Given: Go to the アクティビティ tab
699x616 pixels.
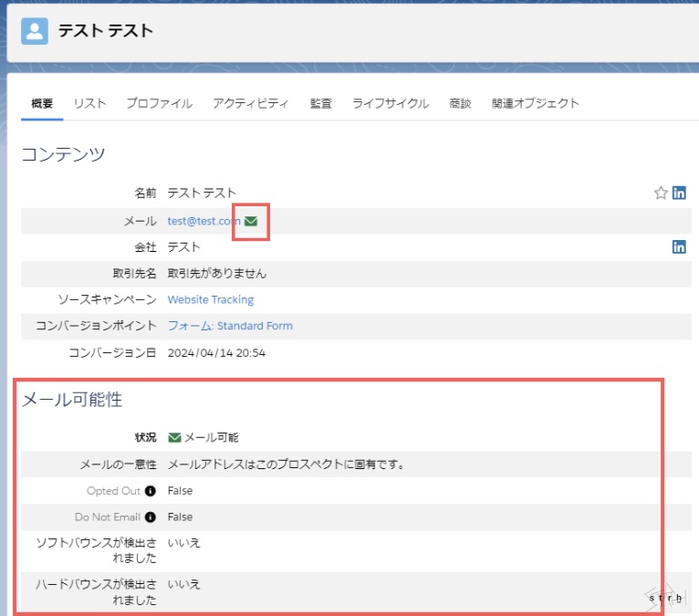Looking at the screenshot, I should (250, 104).
